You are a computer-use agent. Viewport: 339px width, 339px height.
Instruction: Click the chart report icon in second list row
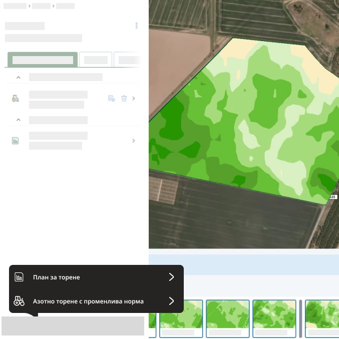[16, 141]
